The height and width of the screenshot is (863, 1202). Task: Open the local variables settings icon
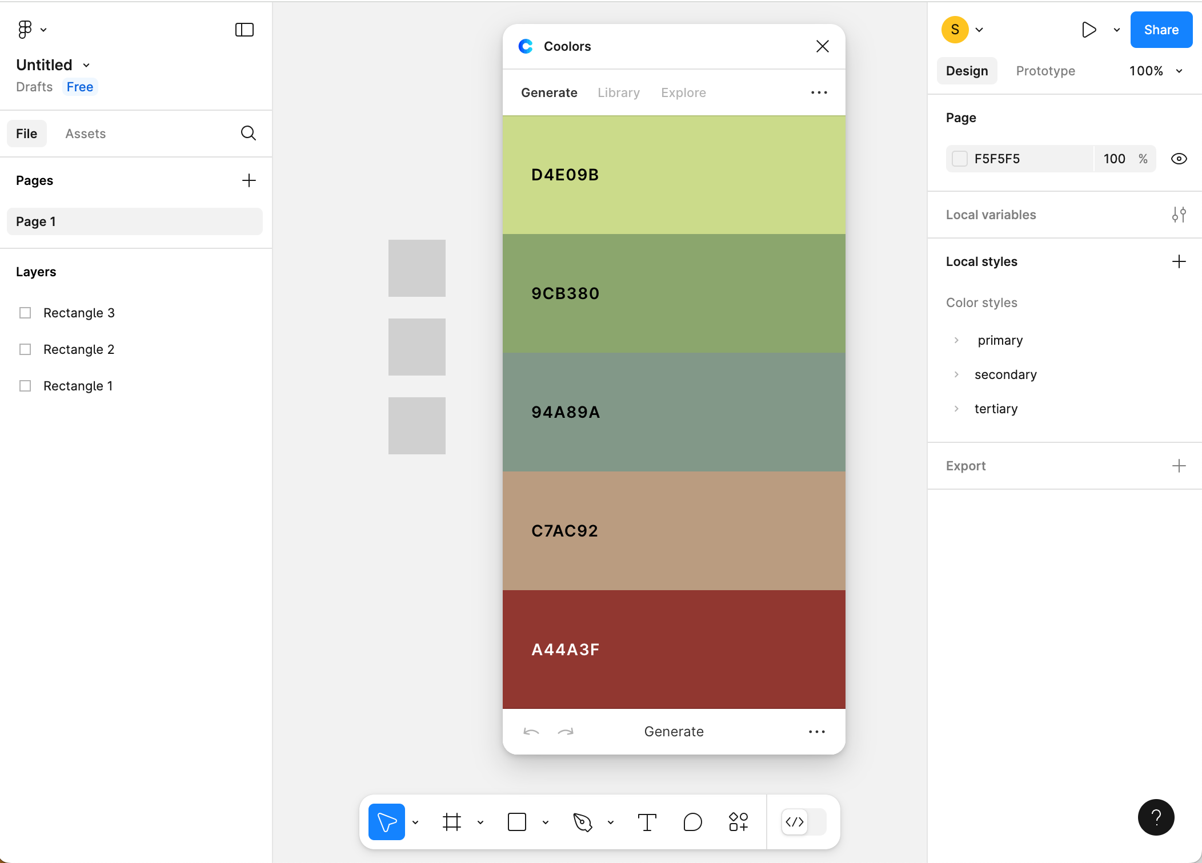coord(1179,215)
